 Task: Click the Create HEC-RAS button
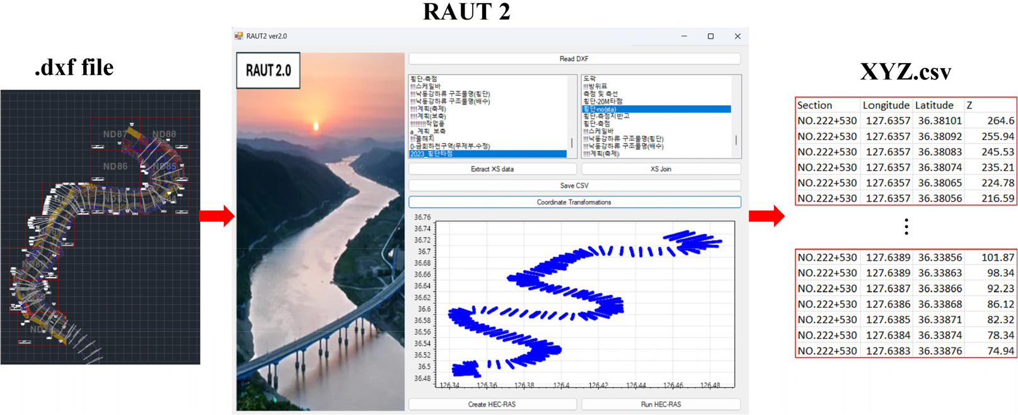point(492,404)
